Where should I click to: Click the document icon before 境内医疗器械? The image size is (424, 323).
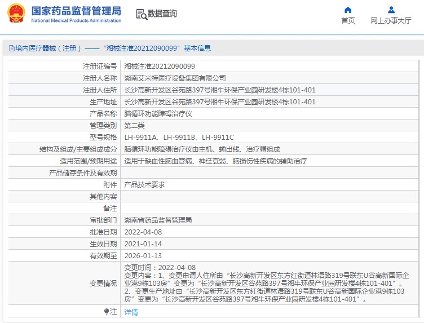(11, 48)
